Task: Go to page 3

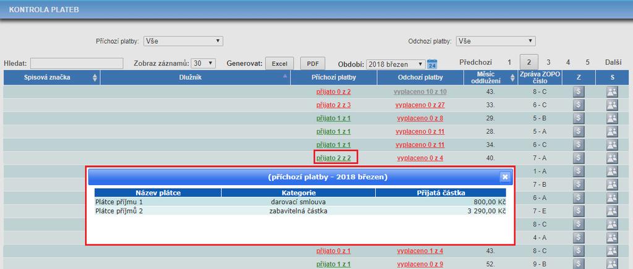Action: coord(548,62)
